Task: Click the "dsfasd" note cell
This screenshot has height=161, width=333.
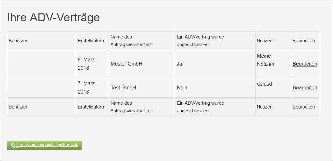Action: pyautogui.click(x=264, y=84)
